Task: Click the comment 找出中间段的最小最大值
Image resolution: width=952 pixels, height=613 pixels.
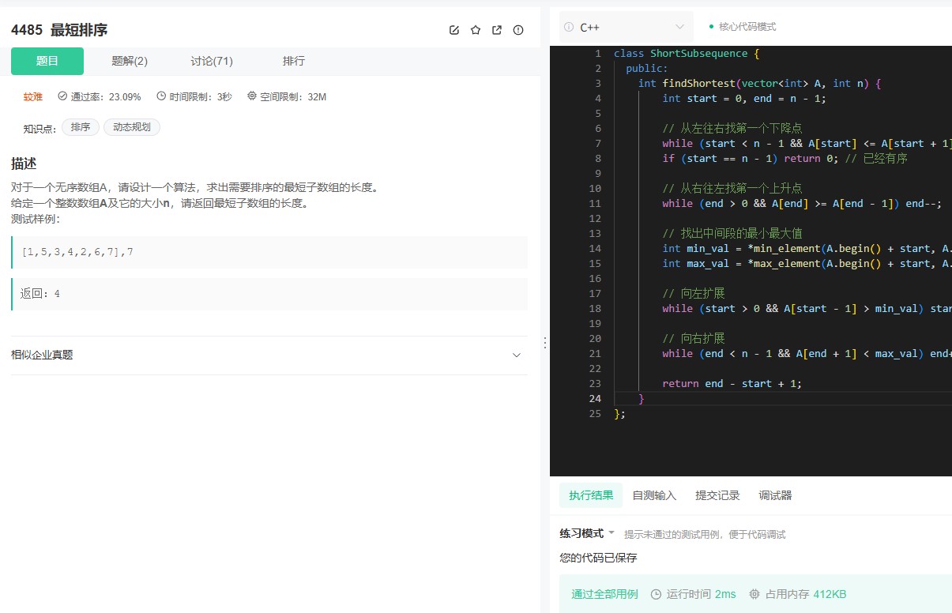Action: point(732,233)
